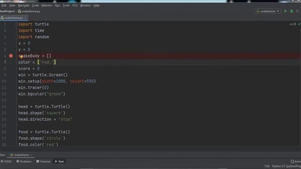Click the 'y = 0' line
301x169 pixels.
(24, 50)
